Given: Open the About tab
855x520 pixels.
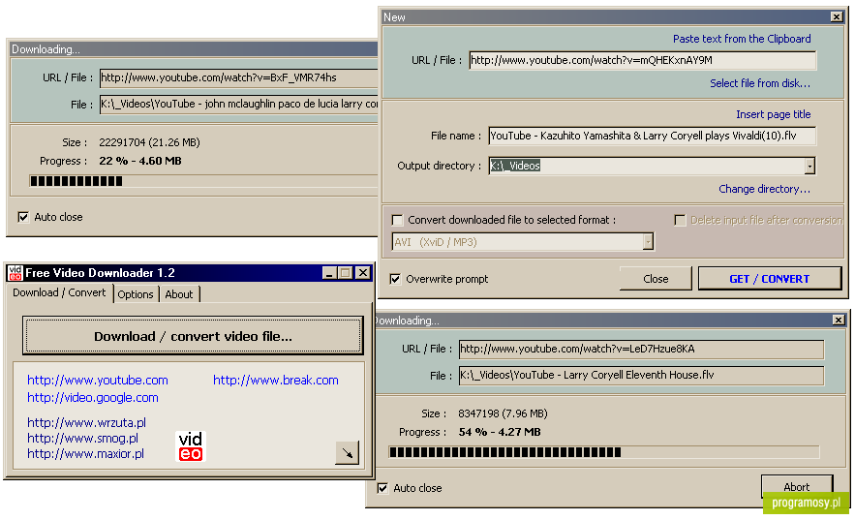Looking at the screenshot, I should (x=179, y=294).
